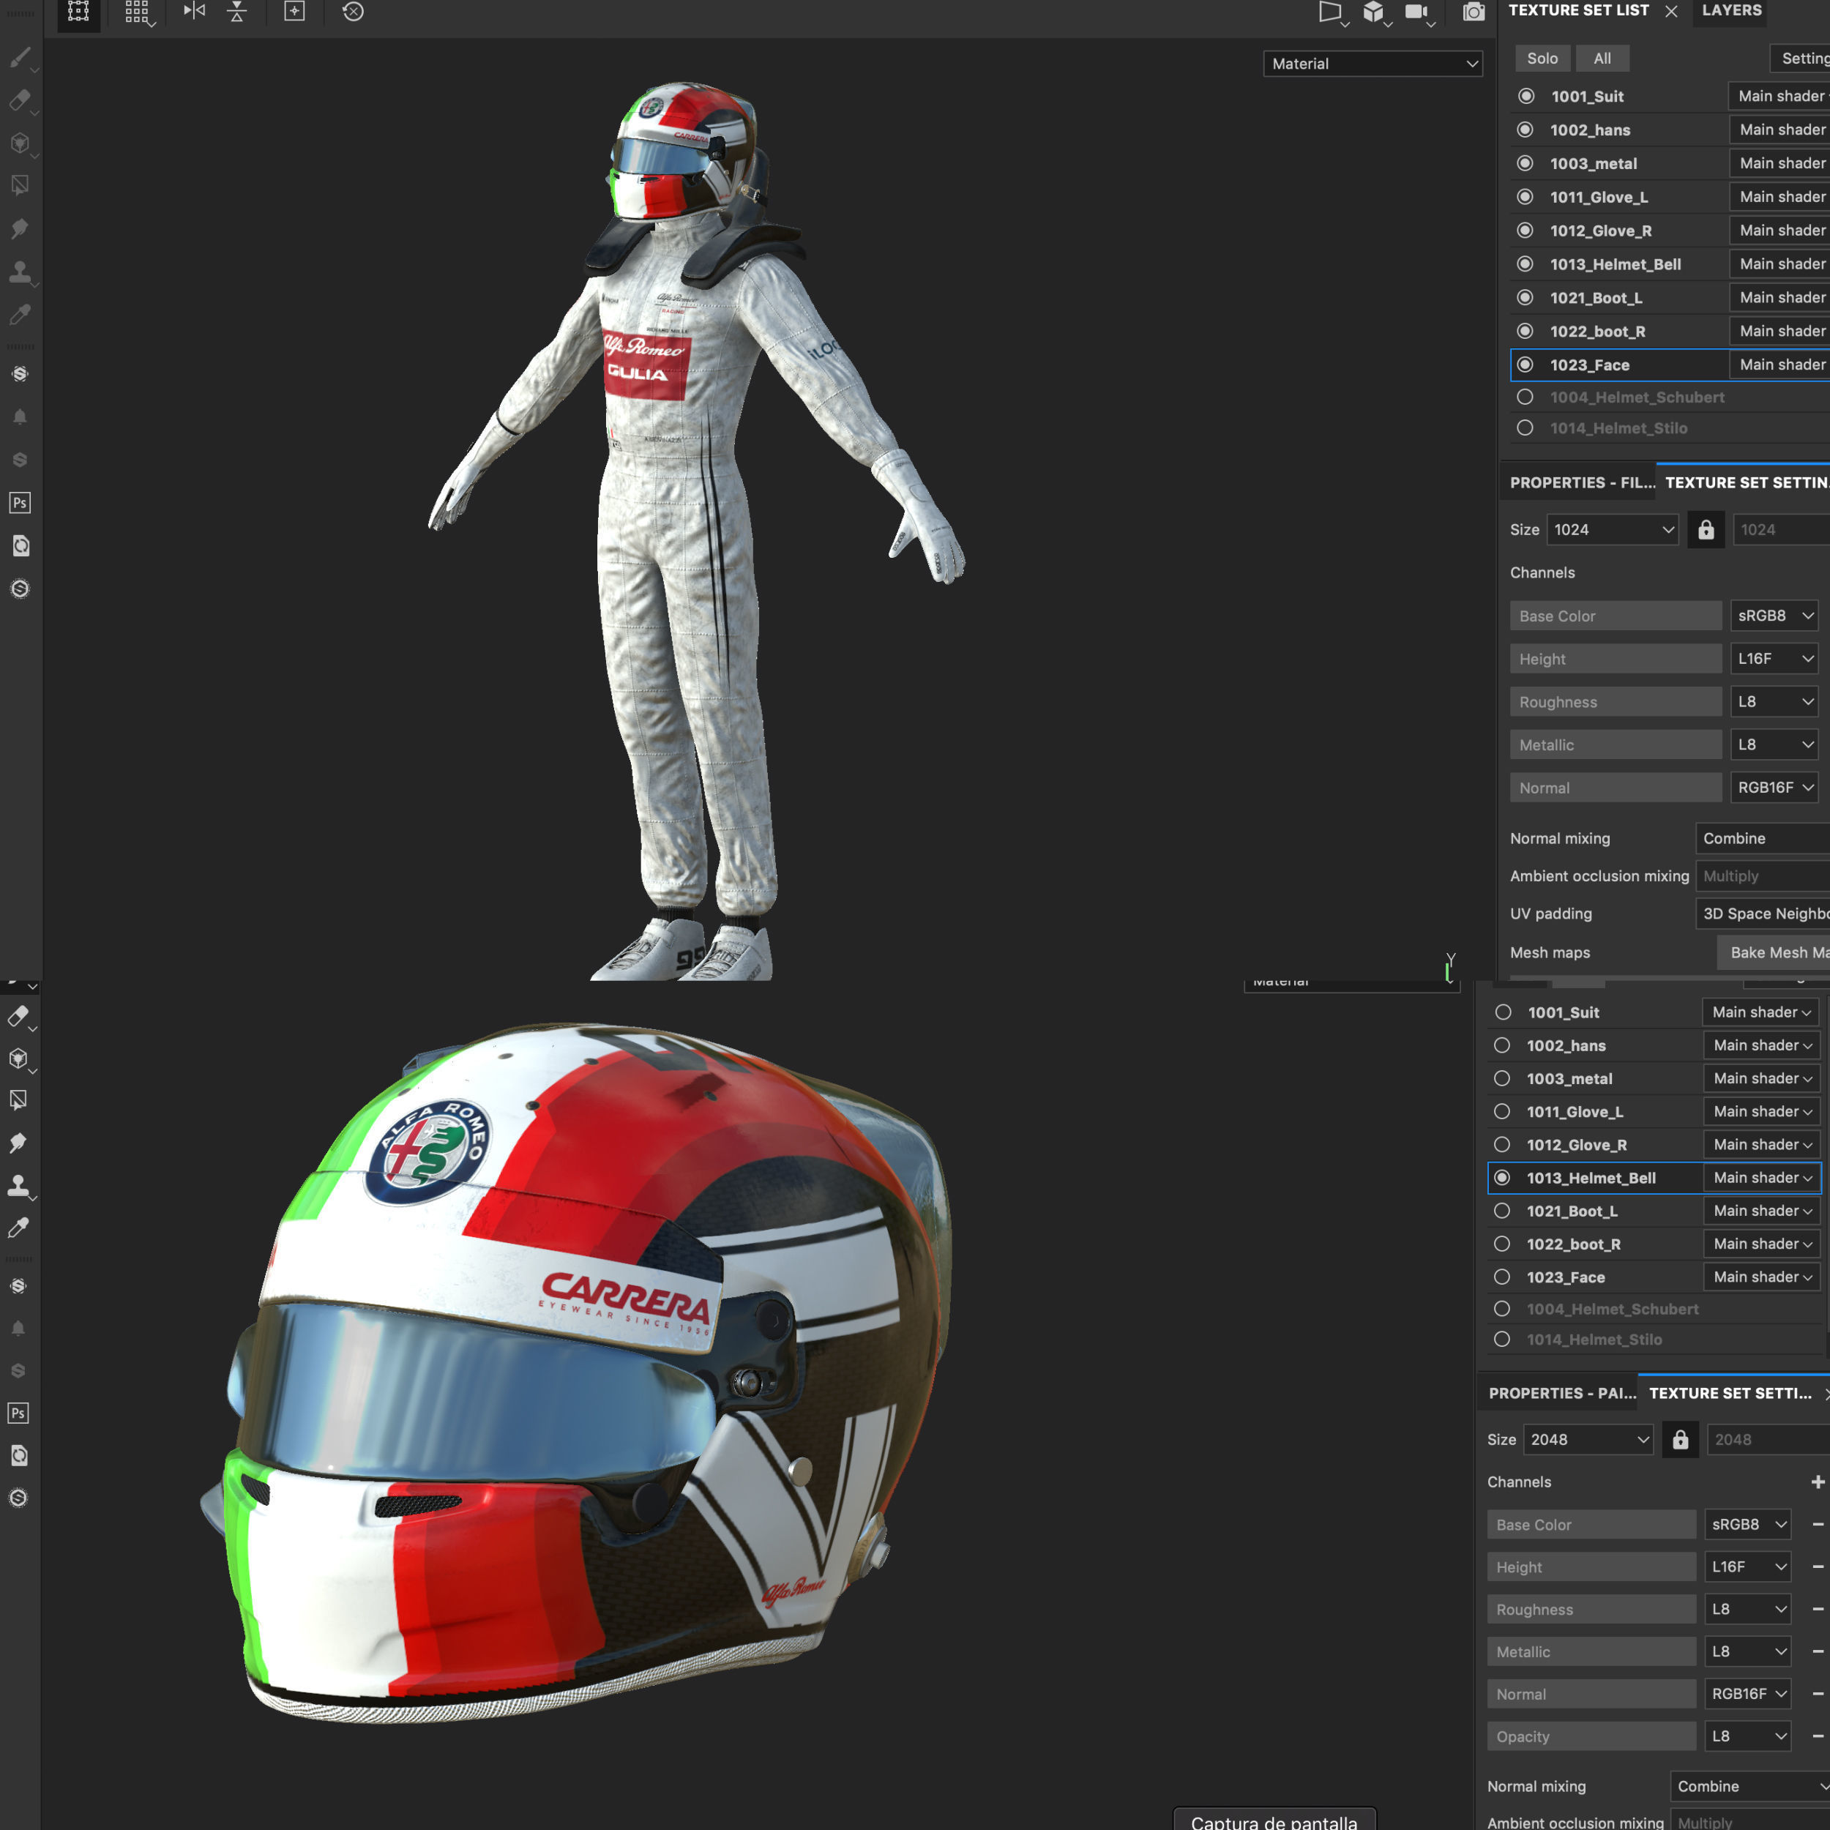
Task: Click the Photoshop export icon in upper view
Action: [x=20, y=503]
